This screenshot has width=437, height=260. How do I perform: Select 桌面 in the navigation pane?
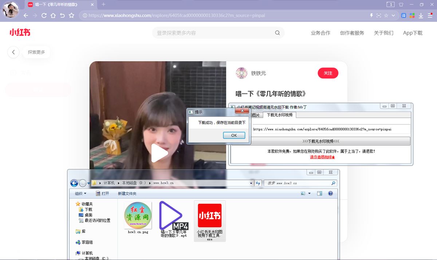pyautogui.click(x=86, y=215)
